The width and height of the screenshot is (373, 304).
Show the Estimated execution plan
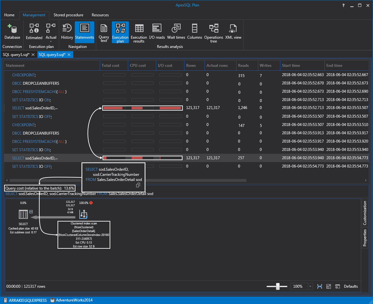[x=34, y=32]
